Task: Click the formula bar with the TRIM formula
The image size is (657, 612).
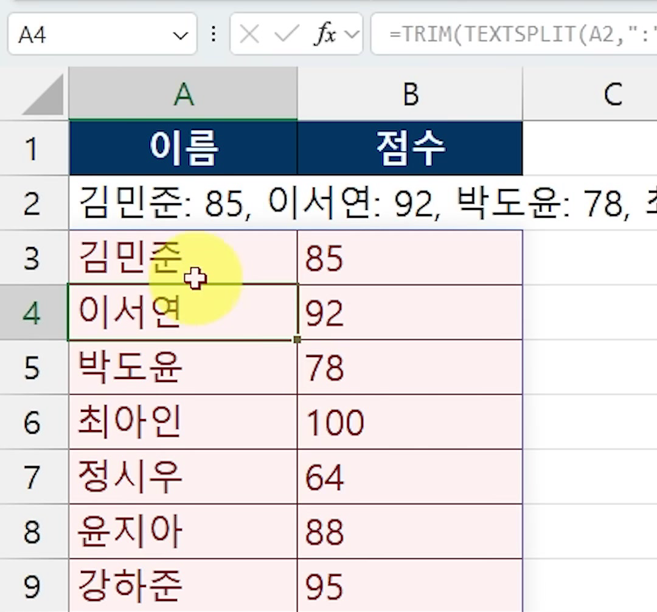Action: [514, 34]
